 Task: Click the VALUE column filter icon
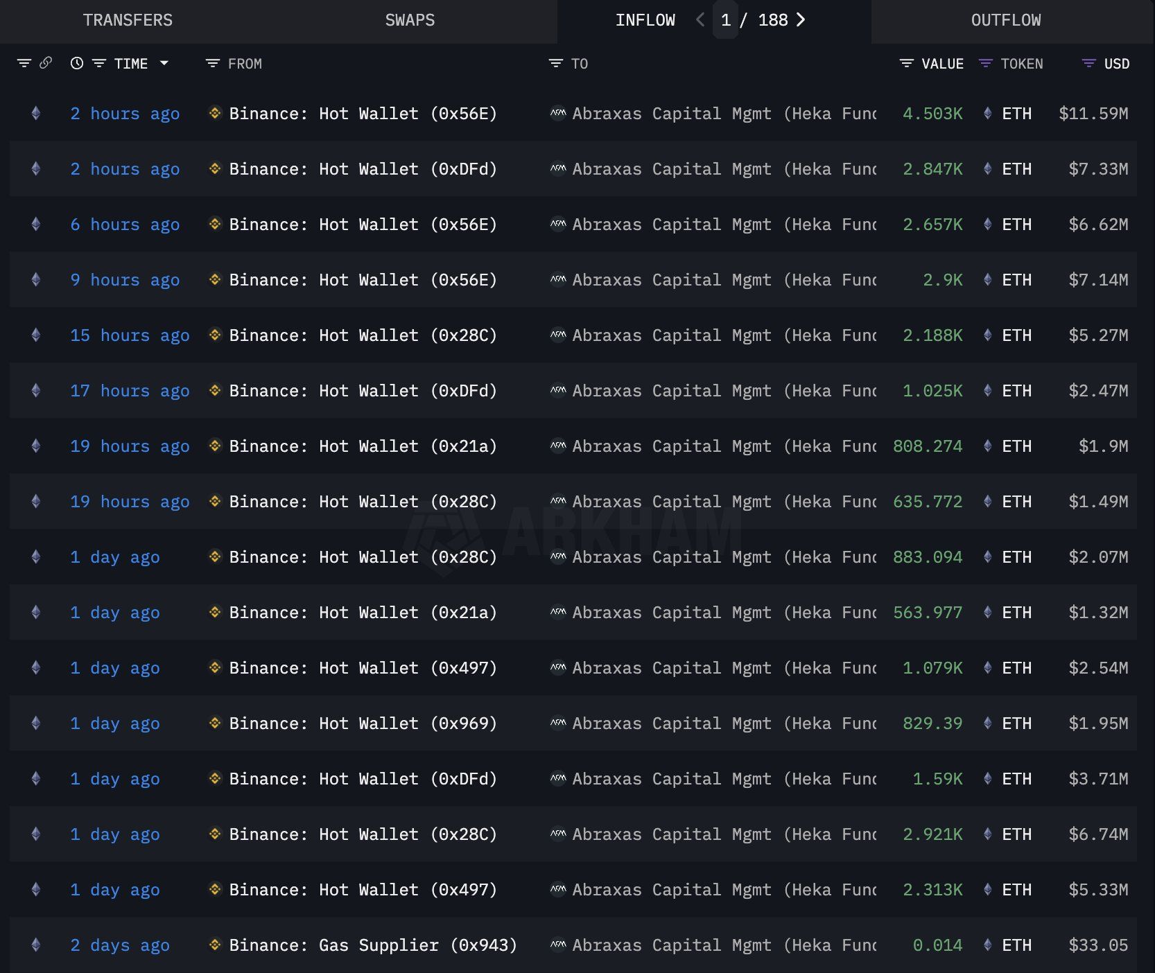tap(906, 64)
